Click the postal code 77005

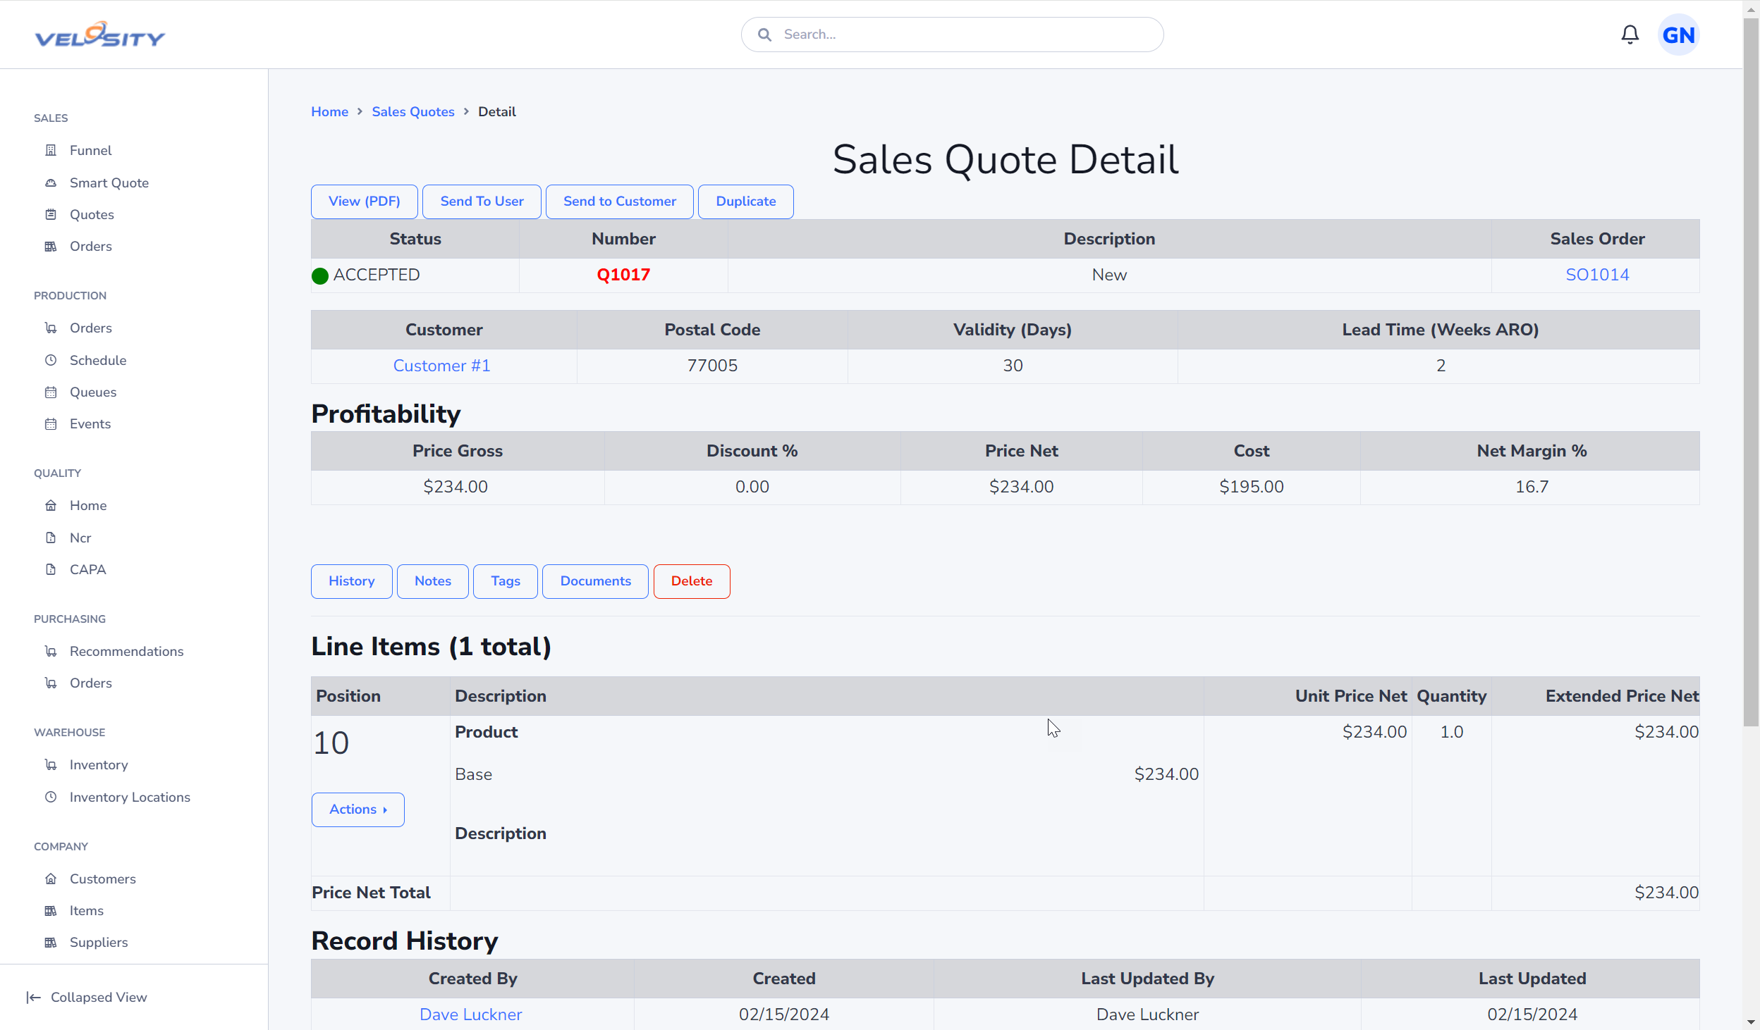pos(712,366)
